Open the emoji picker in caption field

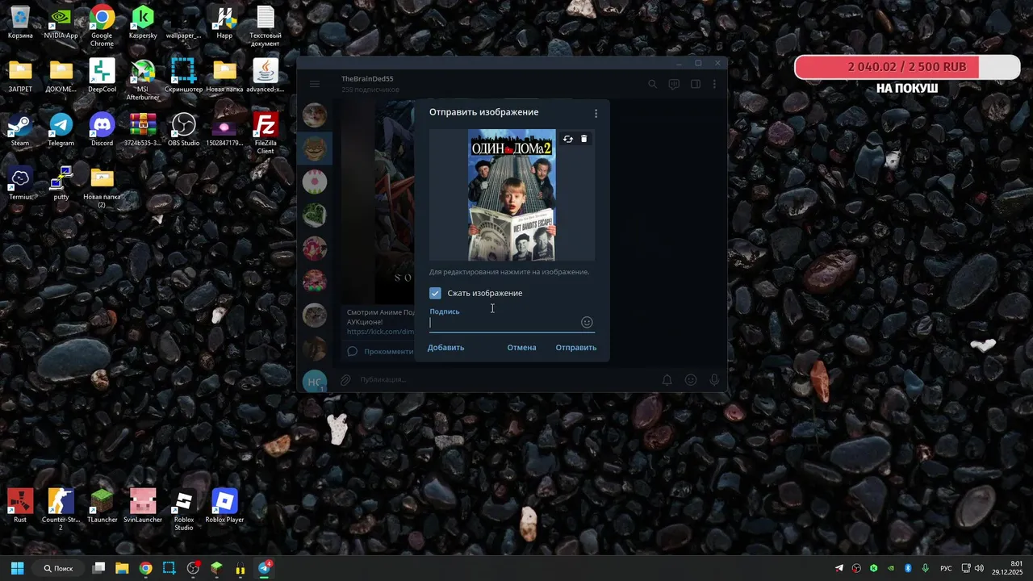(x=587, y=322)
